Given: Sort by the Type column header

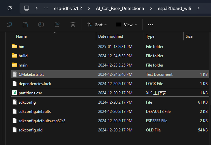Looking at the screenshot, I should pos(150,36).
